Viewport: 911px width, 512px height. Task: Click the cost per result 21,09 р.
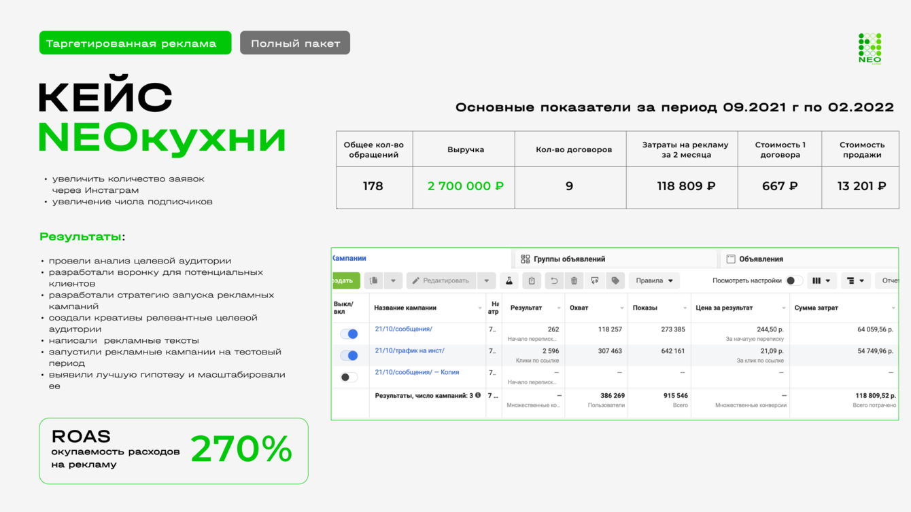click(x=772, y=351)
